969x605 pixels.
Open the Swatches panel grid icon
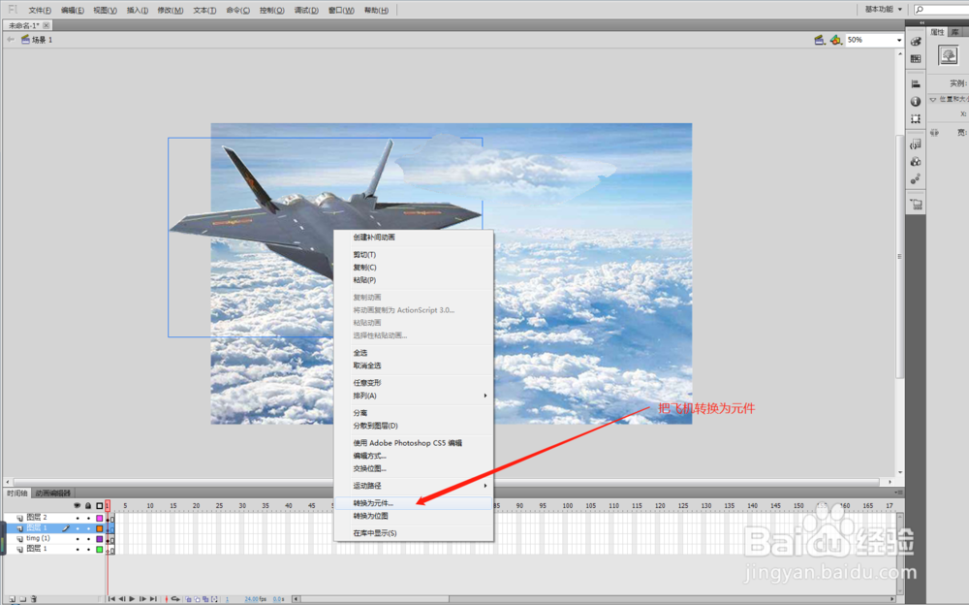(916, 59)
